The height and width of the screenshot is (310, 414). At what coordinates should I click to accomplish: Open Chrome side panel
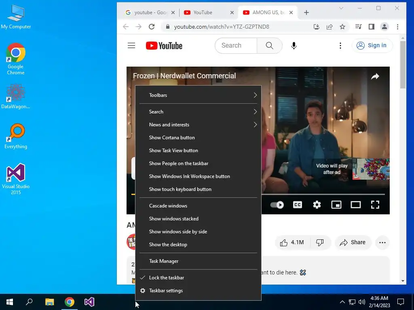[x=372, y=27]
